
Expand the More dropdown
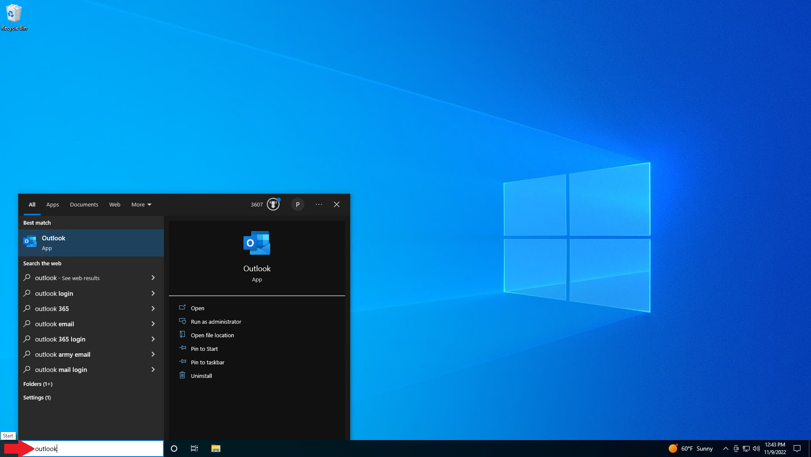click(141, 204)
